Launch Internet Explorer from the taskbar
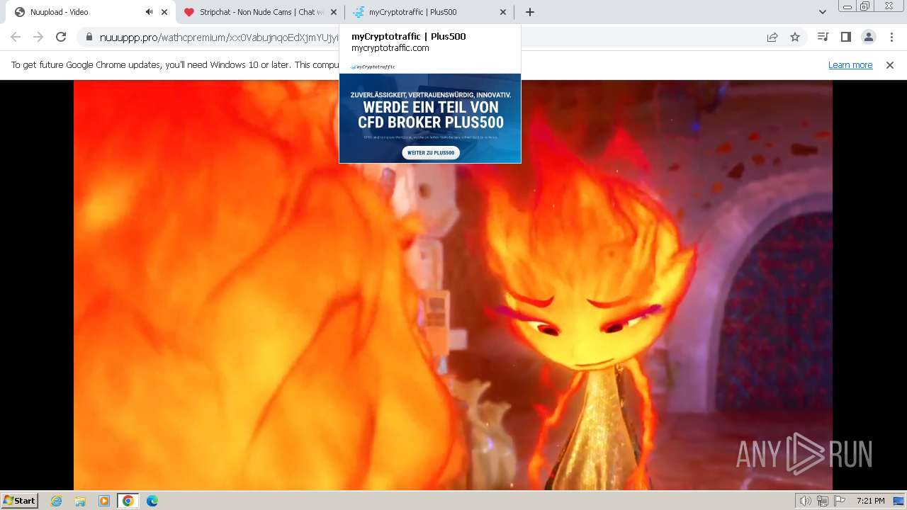Screen dimensions: 907x510 (57, 501)
